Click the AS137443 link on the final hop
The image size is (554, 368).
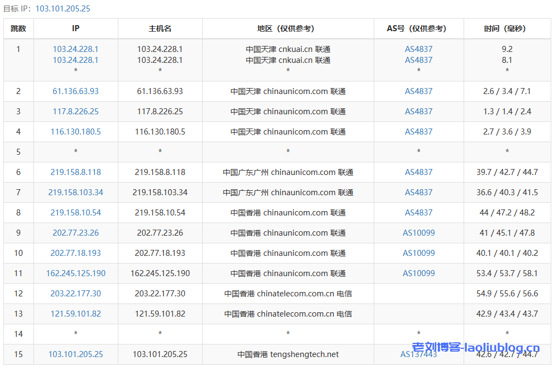(418, 354)
